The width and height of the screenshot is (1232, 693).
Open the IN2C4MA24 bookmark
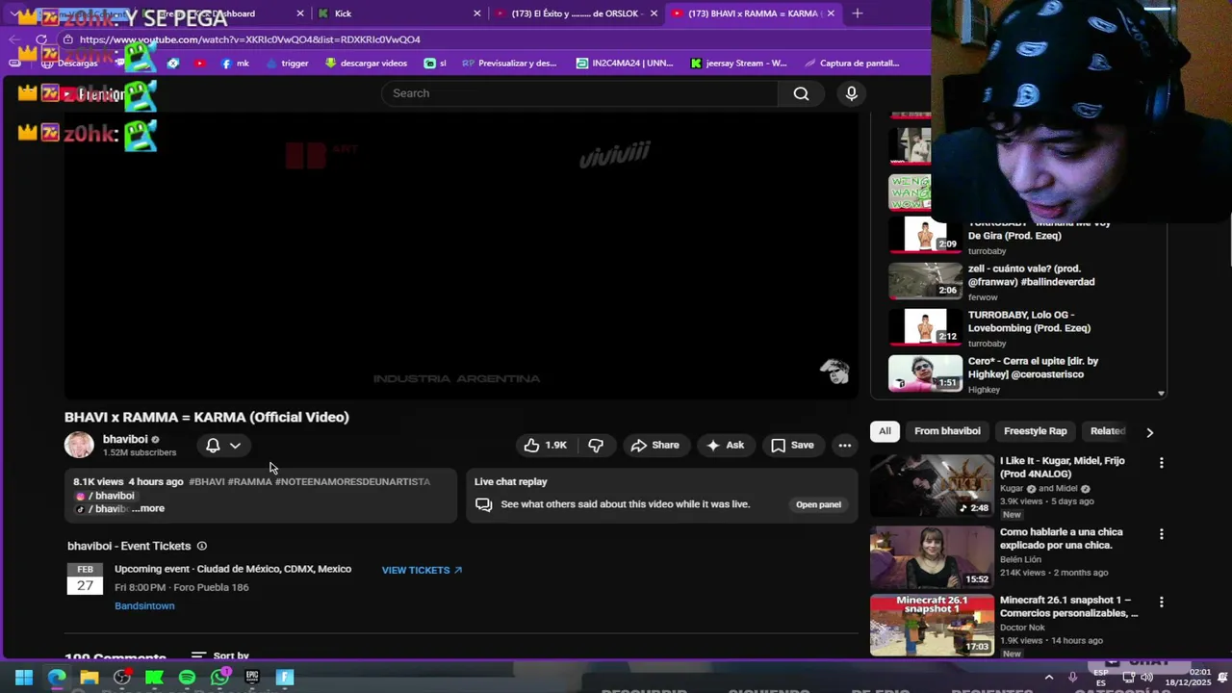(625, 64)
